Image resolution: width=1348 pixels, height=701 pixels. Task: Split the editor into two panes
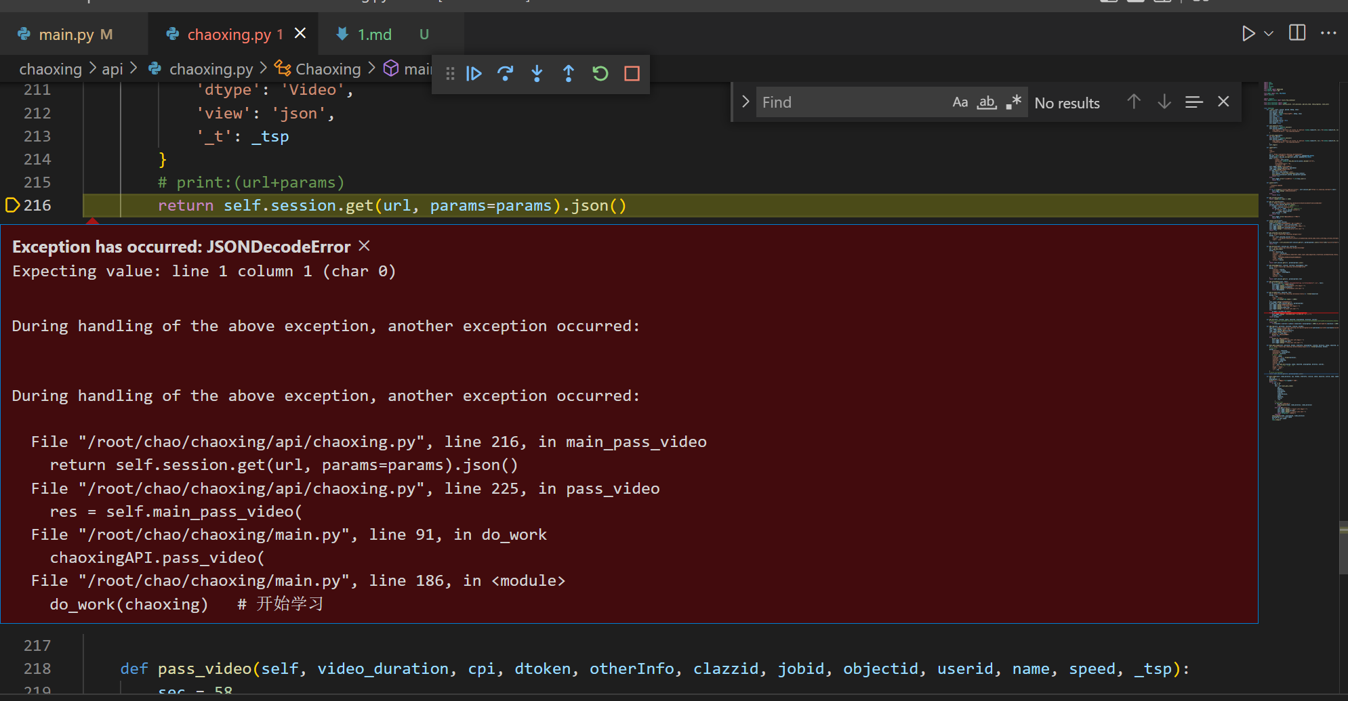pyautogui.click(x=1298, y=33)
